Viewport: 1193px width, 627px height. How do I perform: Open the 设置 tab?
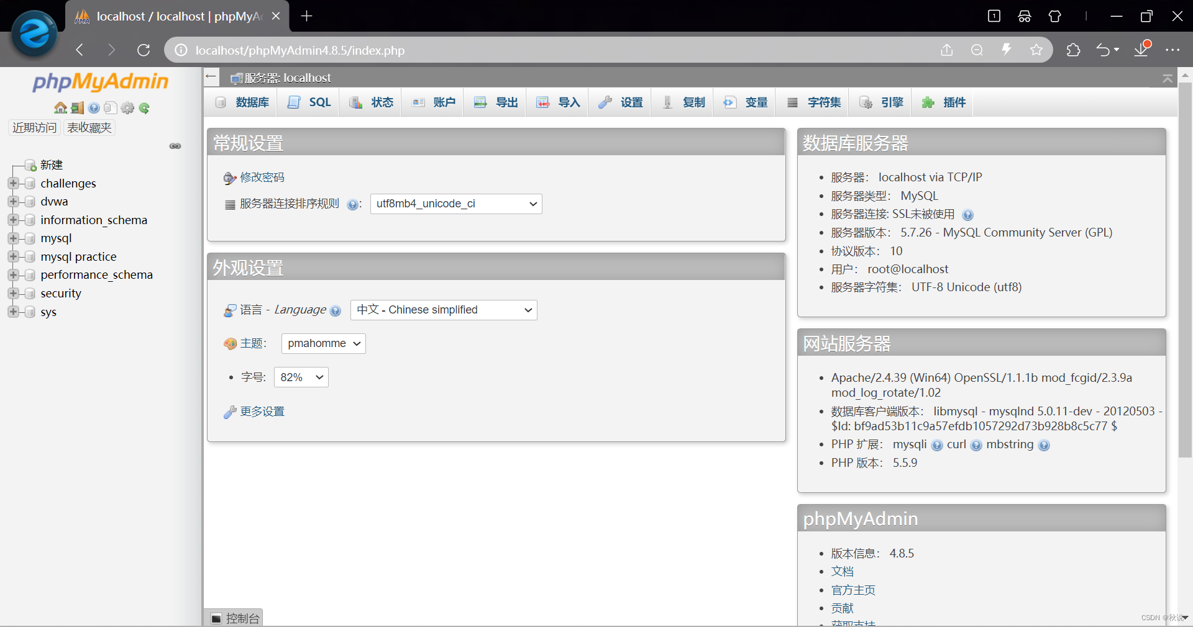pos(620,102)
